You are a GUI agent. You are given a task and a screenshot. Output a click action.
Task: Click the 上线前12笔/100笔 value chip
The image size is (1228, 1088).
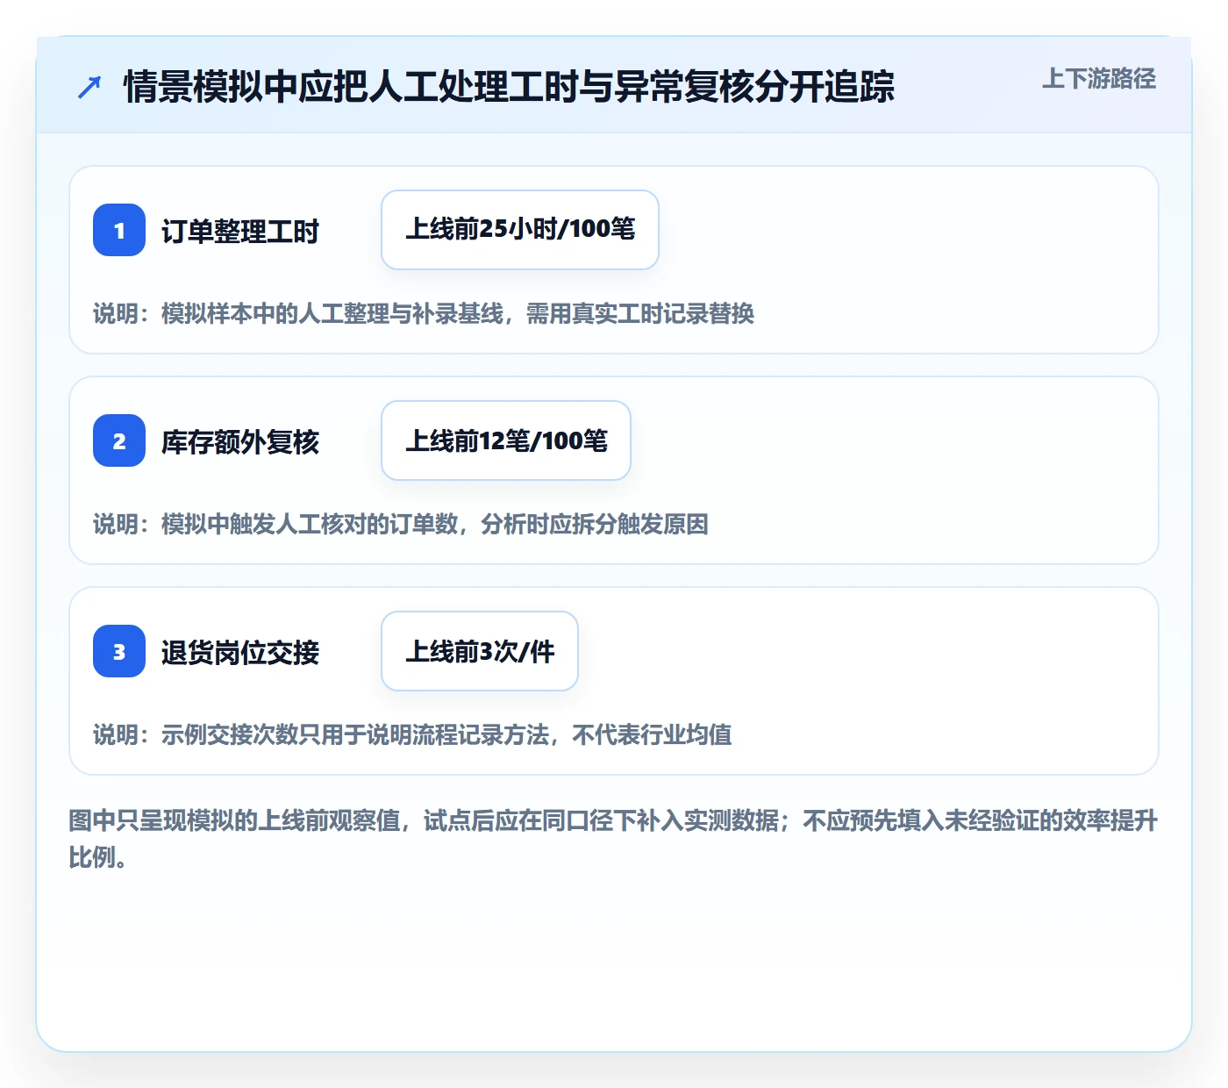[x=506, y=440]
